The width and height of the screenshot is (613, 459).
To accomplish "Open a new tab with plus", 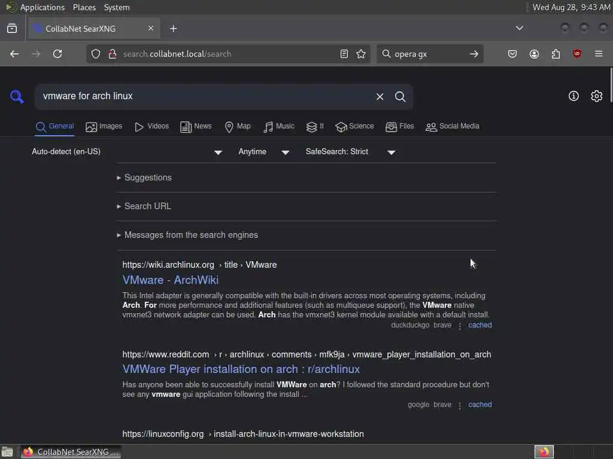I will [x=174, y=29].
